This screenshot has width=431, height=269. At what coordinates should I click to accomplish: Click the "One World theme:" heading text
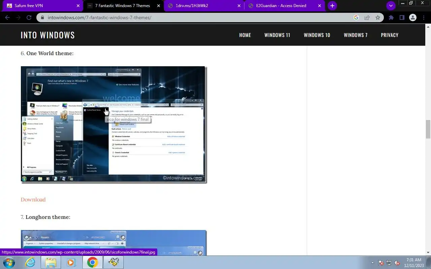coord(50,53)
